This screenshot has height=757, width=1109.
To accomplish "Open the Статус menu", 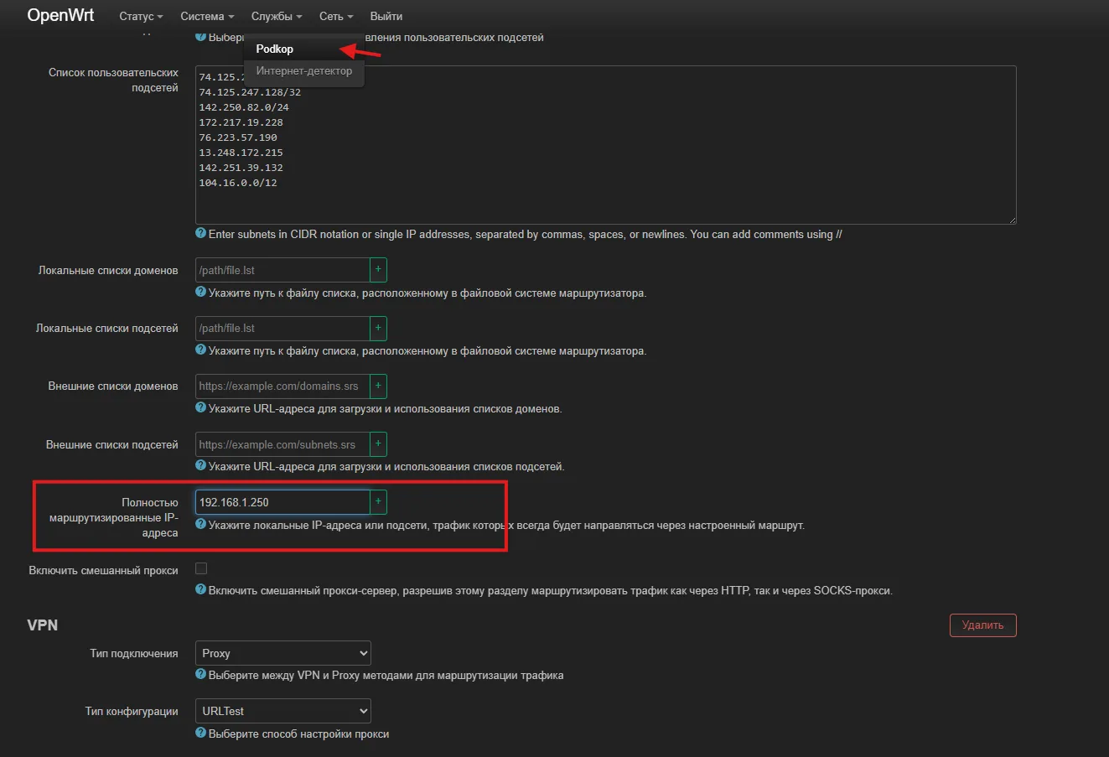I will pos(141,16).
